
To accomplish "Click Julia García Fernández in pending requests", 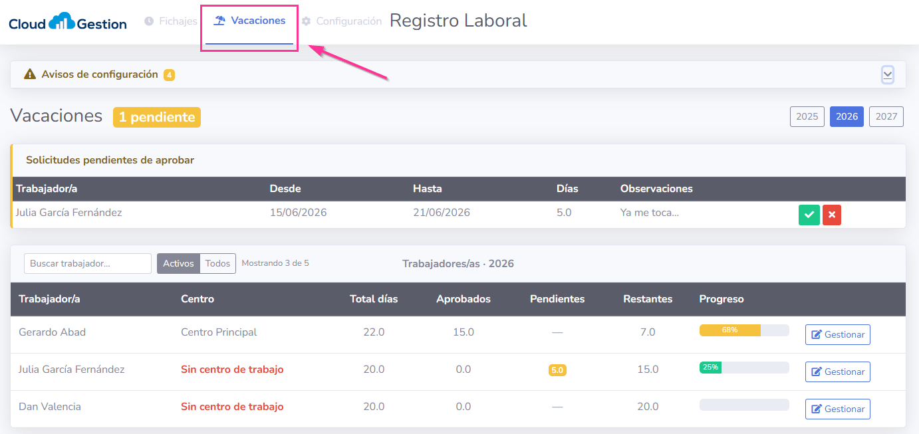I will pyautogui.click(x=69, y=213).
